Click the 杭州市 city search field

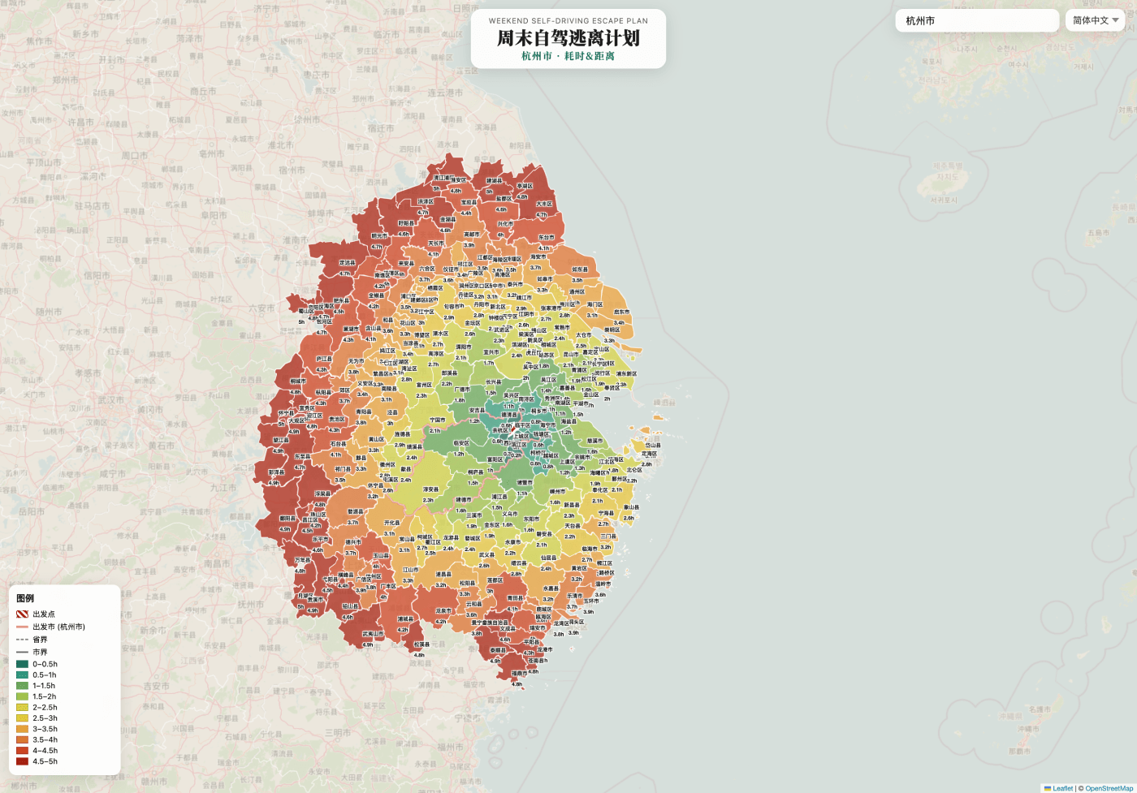tap(976, 20)
